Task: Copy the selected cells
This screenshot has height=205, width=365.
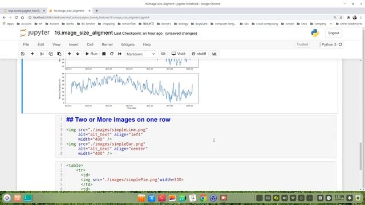Action: (51, 54)
